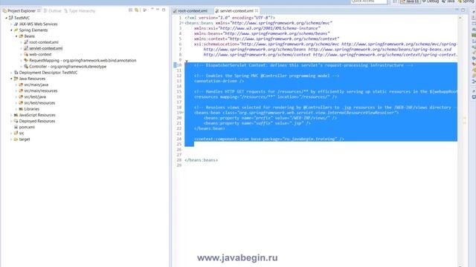Click the RequestMapping annotation icon
Image resolution: width=476 pixels, height=267 pixels.
(x=26, y=60)
